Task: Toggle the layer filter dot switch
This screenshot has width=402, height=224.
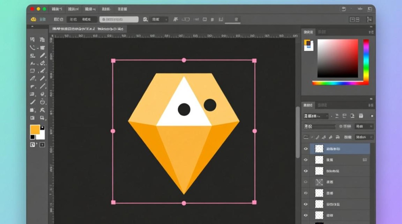Action: point(372,116)
